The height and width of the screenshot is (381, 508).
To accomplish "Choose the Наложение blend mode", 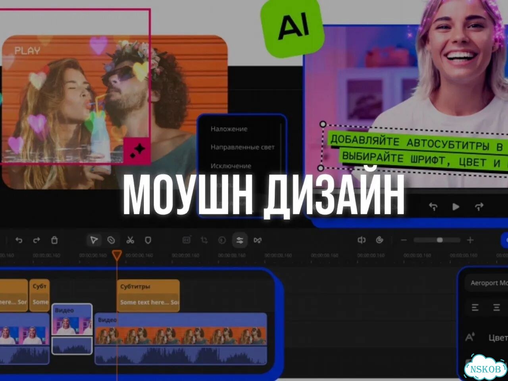I will [x=229, y=129].
